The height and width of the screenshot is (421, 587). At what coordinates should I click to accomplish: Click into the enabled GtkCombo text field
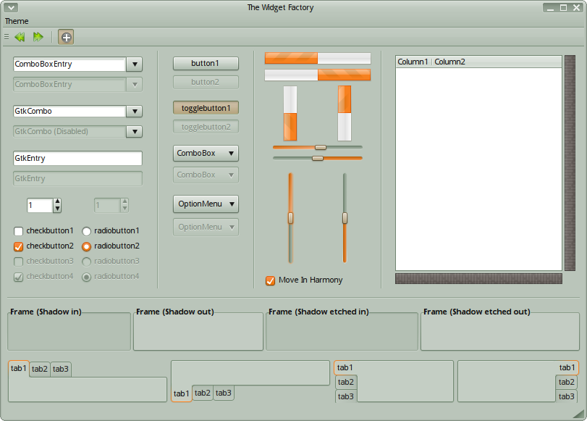[69, 112]
